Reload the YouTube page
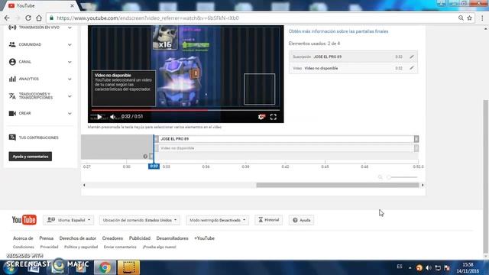The image size is (489, 275). [x=28, y=18]
